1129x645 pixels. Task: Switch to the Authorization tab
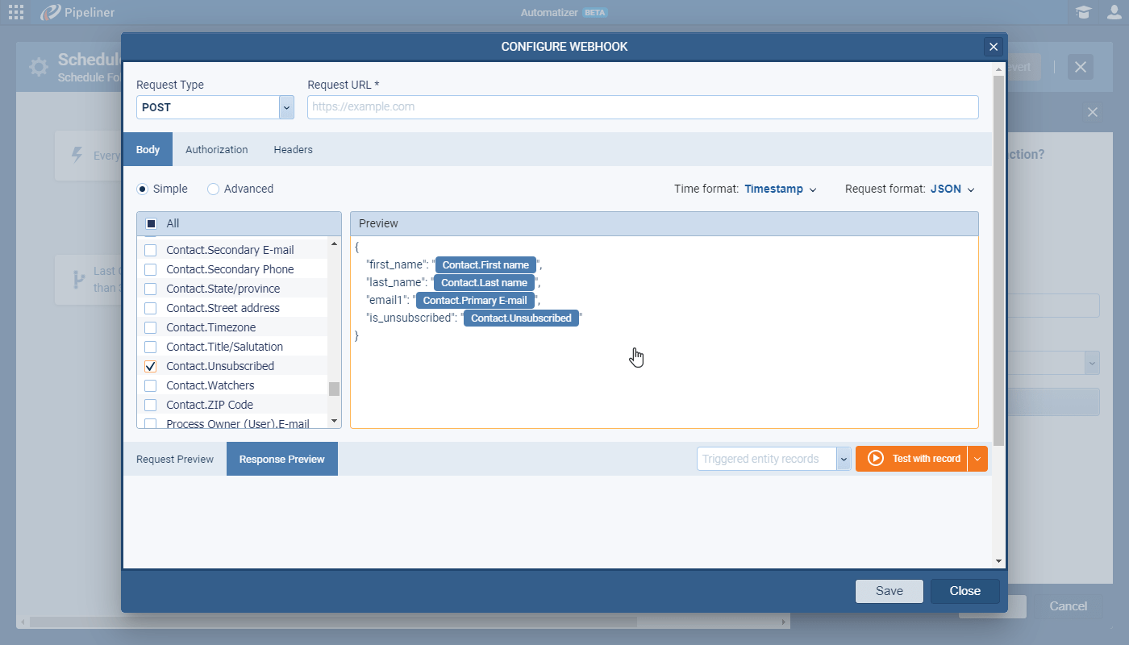click(x=216, y=150)
